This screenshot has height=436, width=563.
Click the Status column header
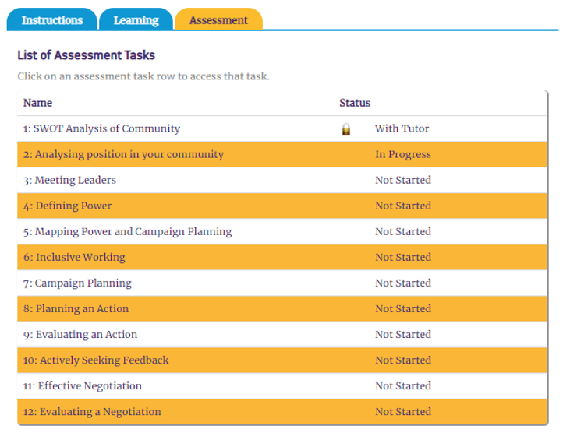[355, 103]
